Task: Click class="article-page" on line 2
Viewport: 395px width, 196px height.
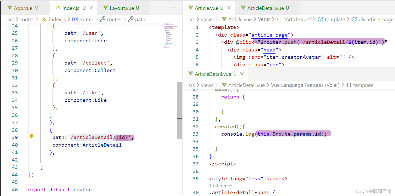Action: [x=260, y=35]
